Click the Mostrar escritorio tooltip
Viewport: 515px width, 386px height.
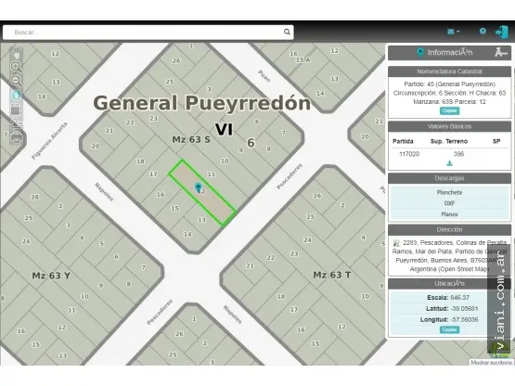491,363
